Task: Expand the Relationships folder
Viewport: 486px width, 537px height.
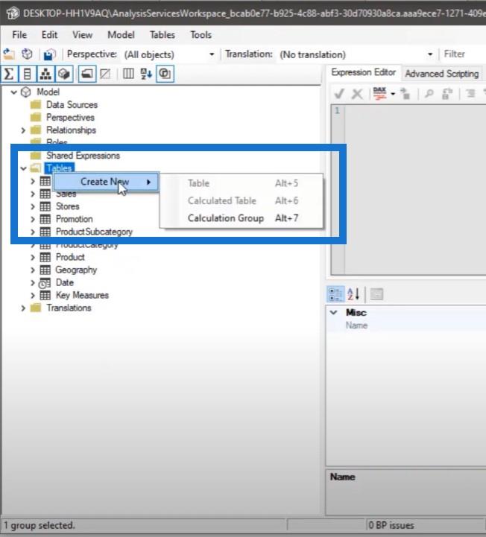Action: pos(23,130)
